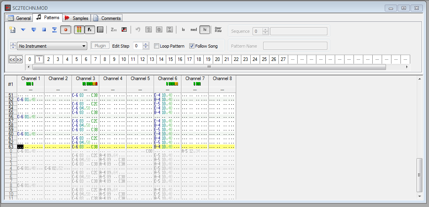Set pattern detail to lo

[183, 30]
